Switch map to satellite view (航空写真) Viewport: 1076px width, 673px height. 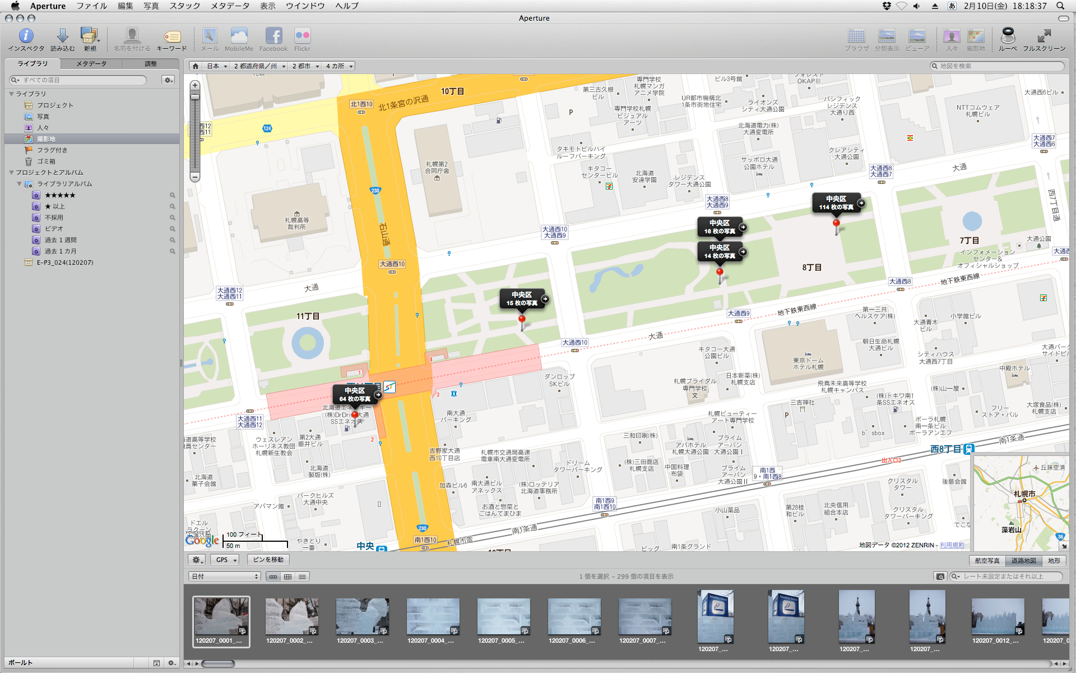tap(987, 561)
